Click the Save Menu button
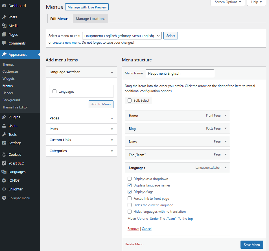Image resolution: width=269 pixels, height=251 pixels. tap(252, 245)
